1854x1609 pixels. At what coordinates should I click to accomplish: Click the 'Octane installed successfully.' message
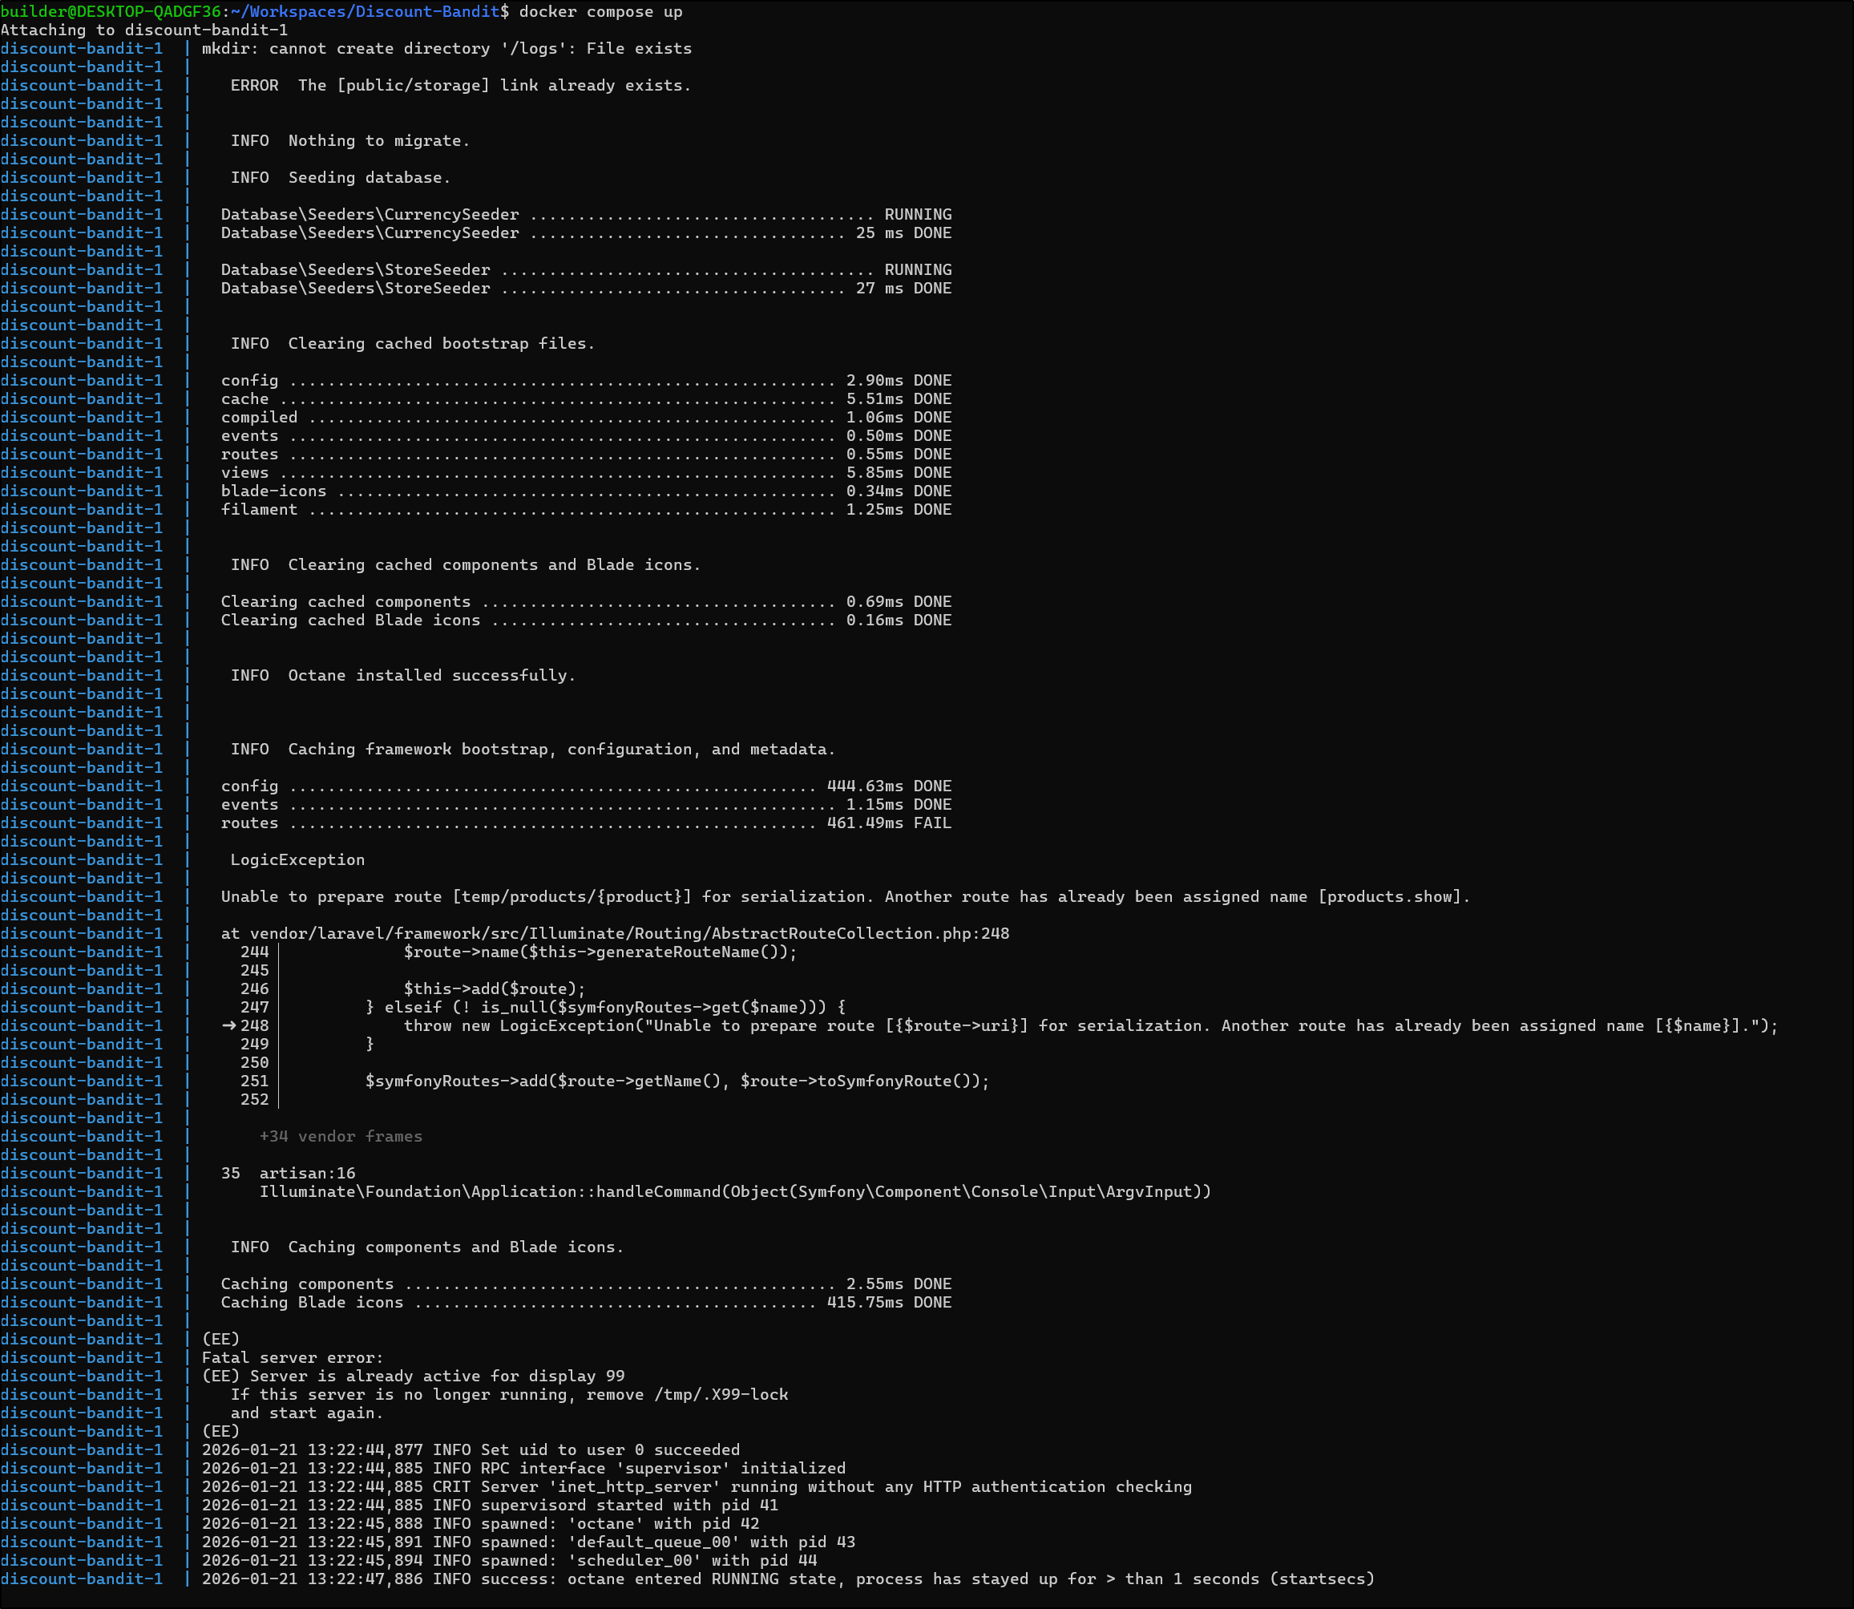pyautogui.click(x=431, y=674)
